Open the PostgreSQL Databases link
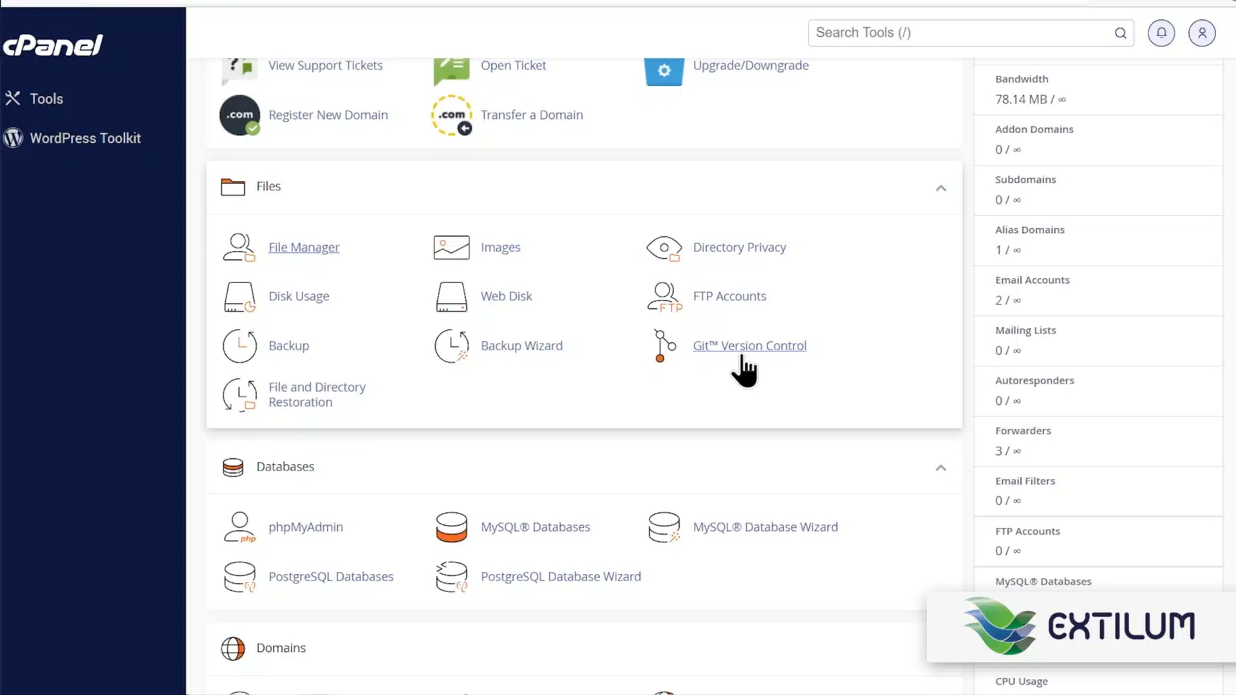The height and width of the screenshot is (695, 1236). coord(331,577)
